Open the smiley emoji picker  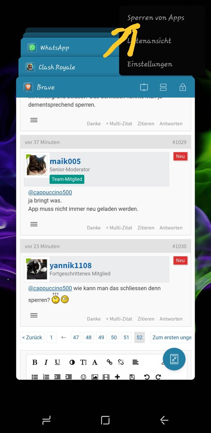(83, 377)
